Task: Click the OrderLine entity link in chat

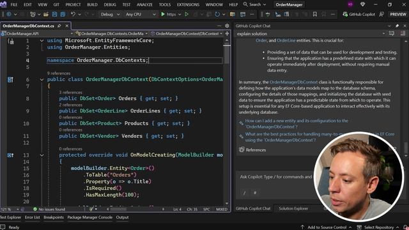Action: 286,40
